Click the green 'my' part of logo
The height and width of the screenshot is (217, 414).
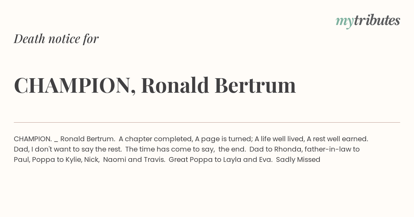(x=345, y=22)
